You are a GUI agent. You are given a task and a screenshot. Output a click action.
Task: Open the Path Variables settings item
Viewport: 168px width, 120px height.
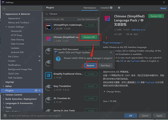tap(15, 78)
